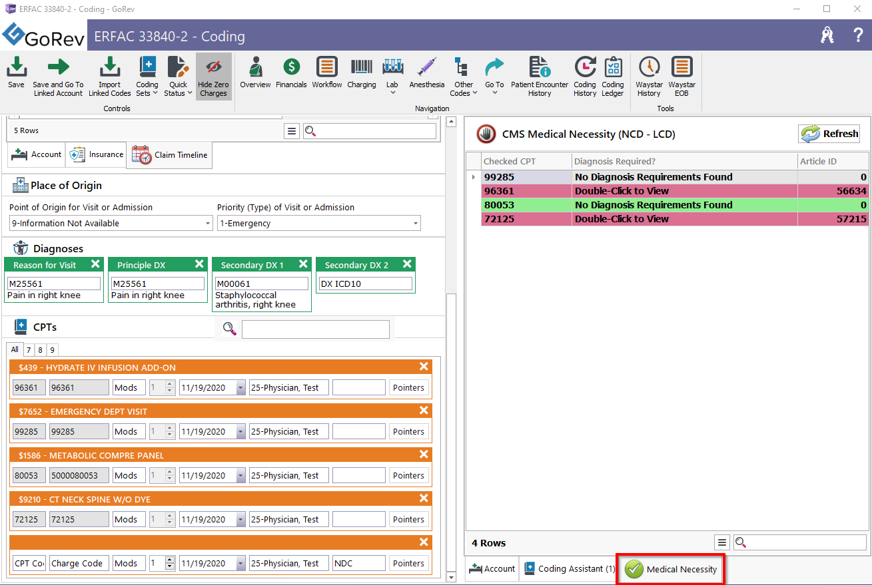
Task: Click Refresh in Medical Necessity panel
Action: tap(829, 134)
